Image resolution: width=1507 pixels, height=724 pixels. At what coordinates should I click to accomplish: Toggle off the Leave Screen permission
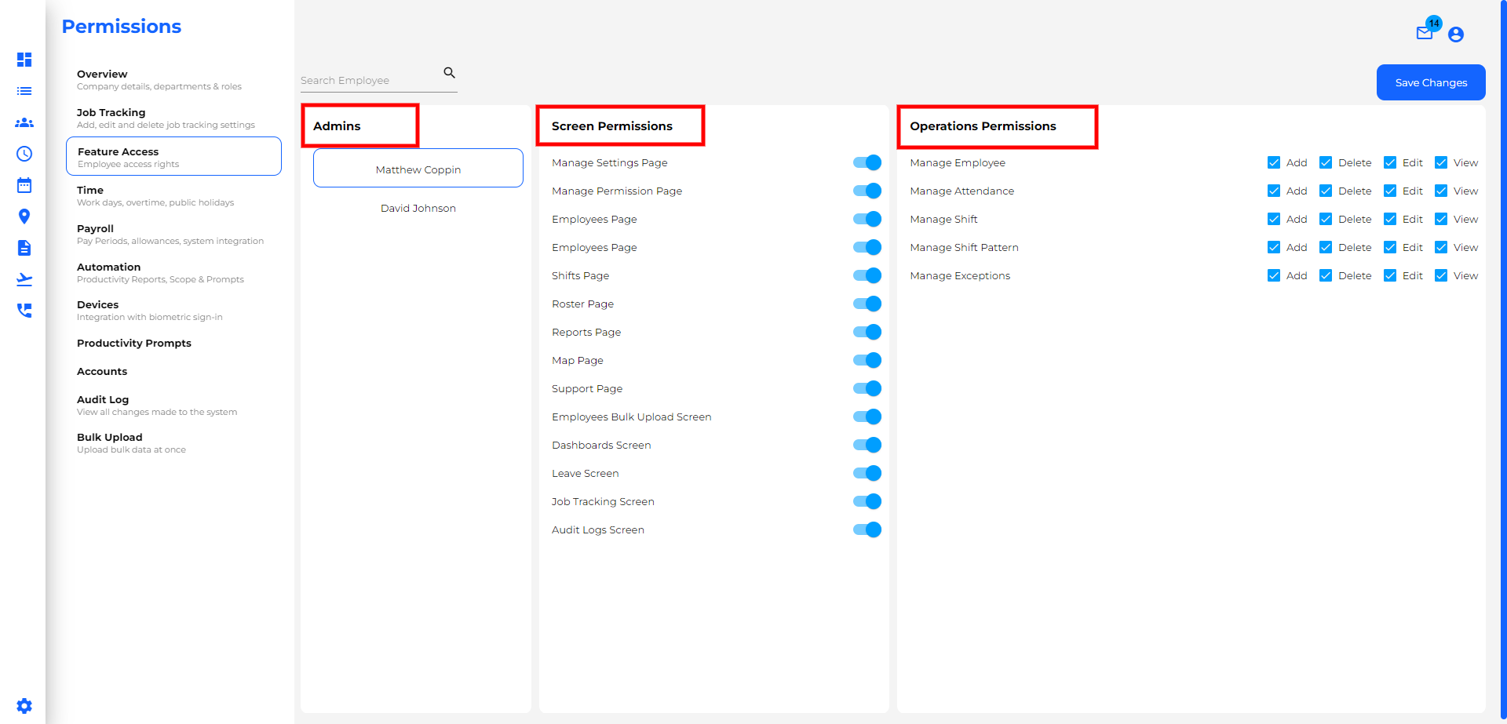coord(867,473)
